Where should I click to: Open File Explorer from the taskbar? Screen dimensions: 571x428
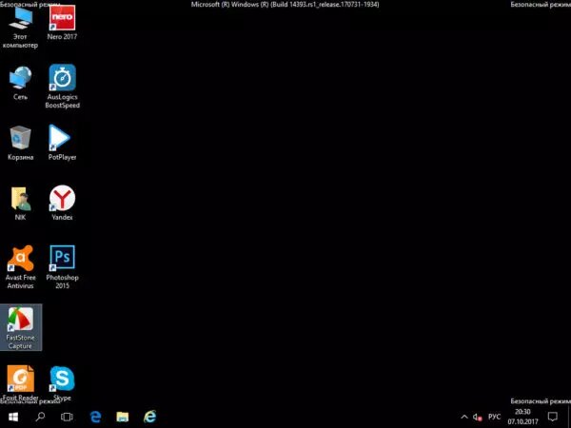click(123, 417)
